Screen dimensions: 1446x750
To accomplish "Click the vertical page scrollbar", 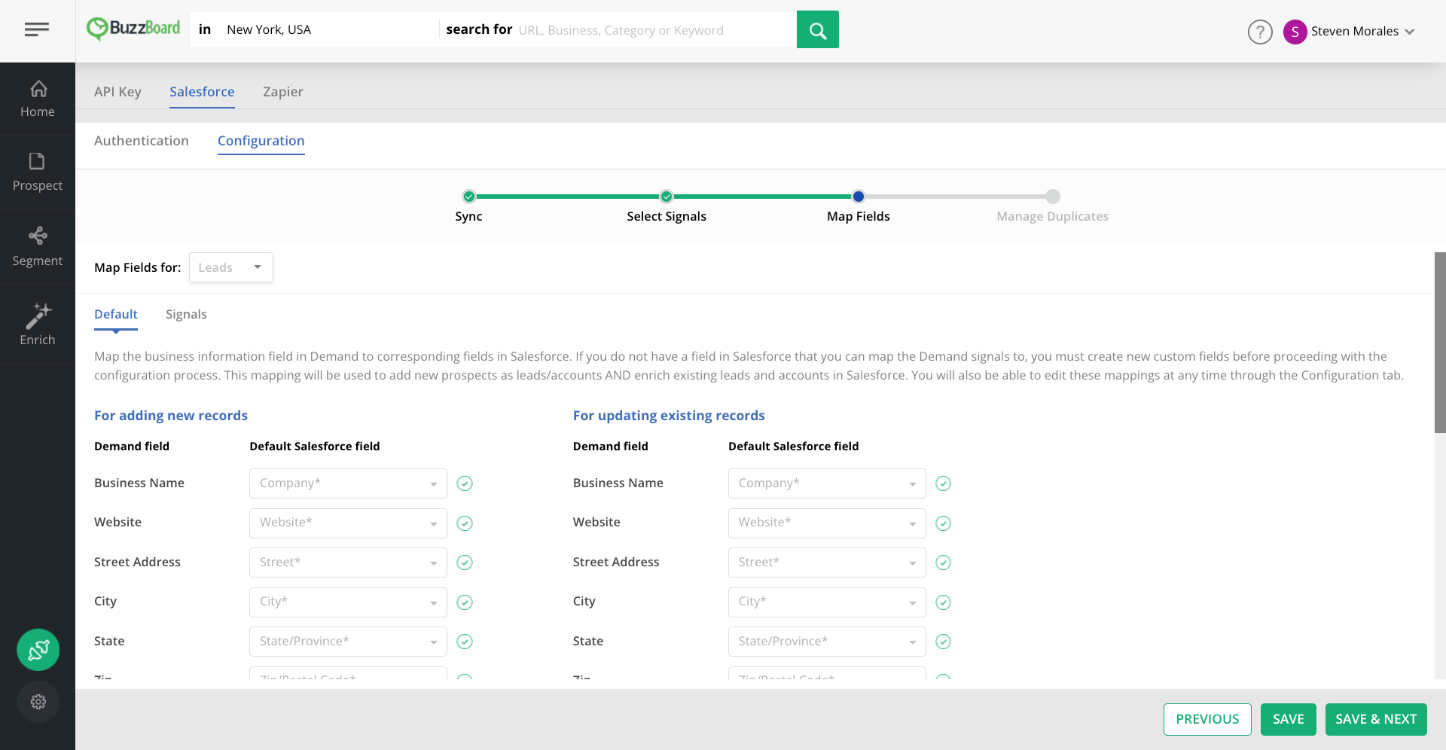I will click(1440, 343).
